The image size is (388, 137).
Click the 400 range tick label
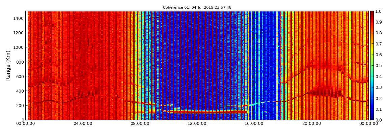(x=20, y=91)
